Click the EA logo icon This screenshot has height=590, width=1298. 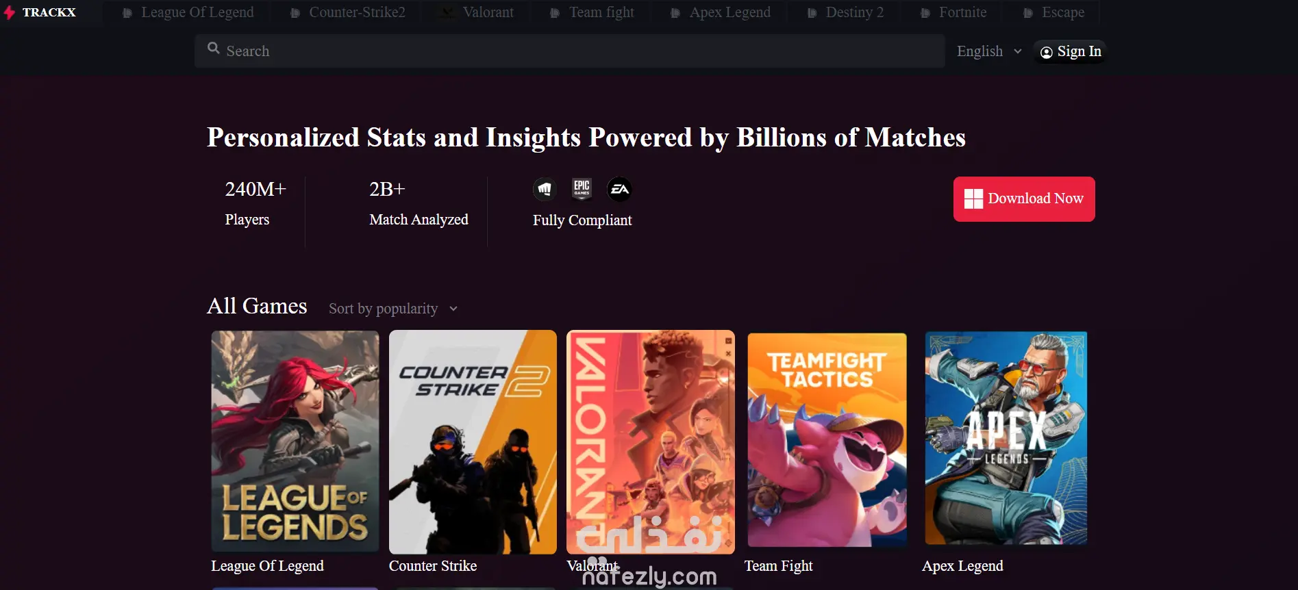(619, 189)
